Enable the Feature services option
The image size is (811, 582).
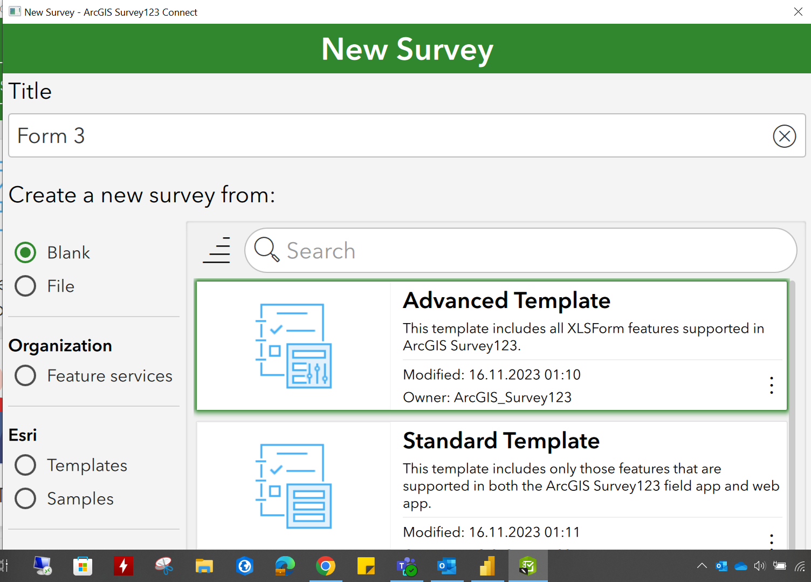click(25, 375)
